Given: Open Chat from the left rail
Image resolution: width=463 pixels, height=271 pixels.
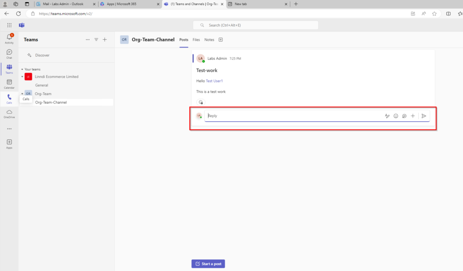Looking at the screenshot, I should 9,54.
